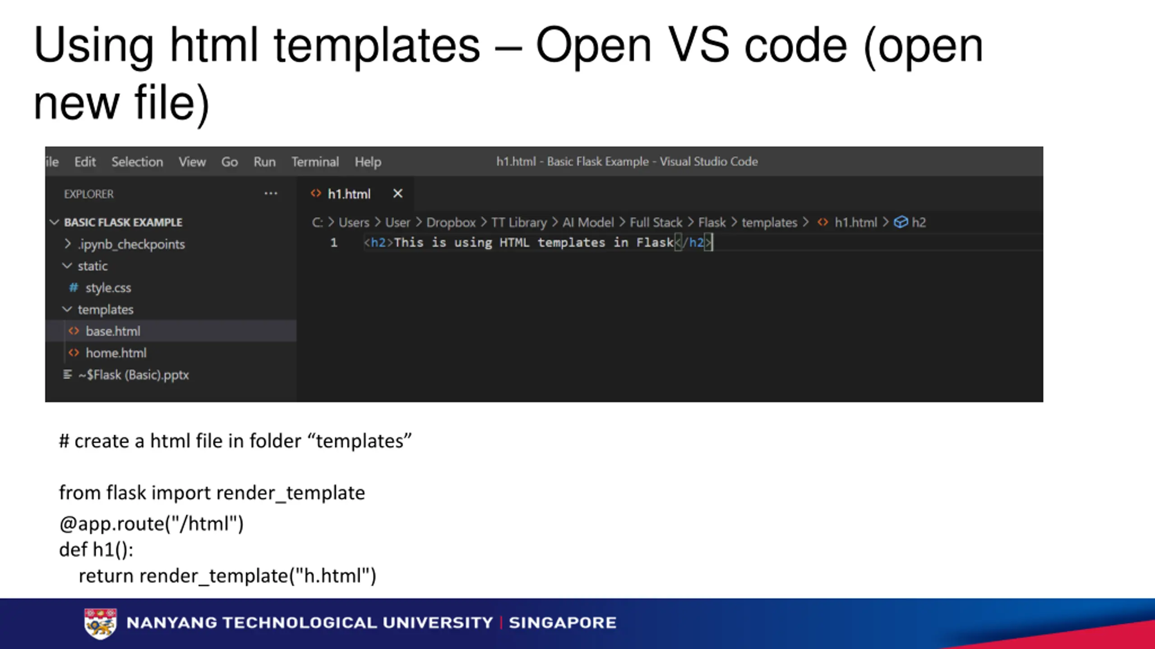The width and height of the screenshot is (1155, 649).
Task: Open the Edit menu
Action: (85, 162)
